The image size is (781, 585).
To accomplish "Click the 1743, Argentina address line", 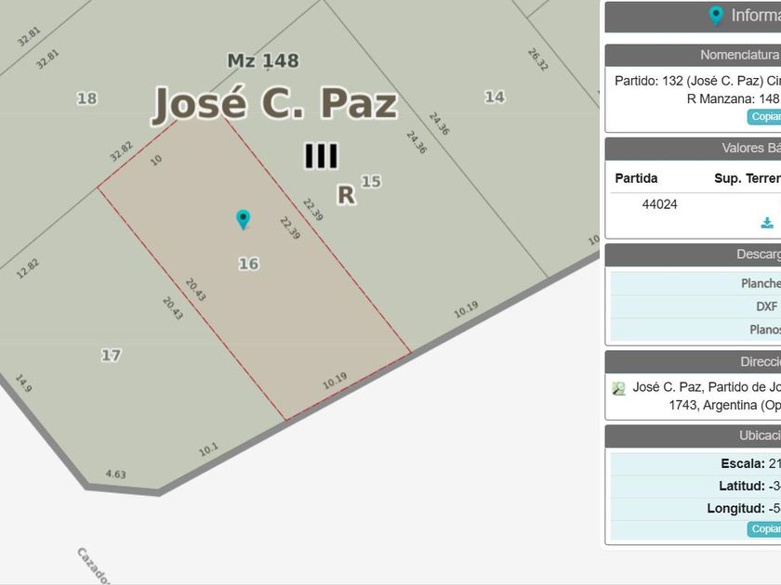I will (724, 406).
